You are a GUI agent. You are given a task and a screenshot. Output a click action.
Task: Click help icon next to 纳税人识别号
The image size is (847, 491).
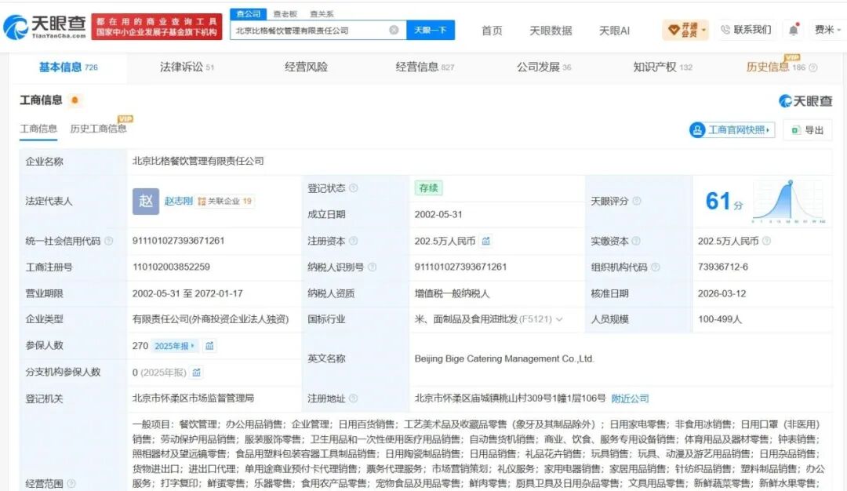click(373, 267)
